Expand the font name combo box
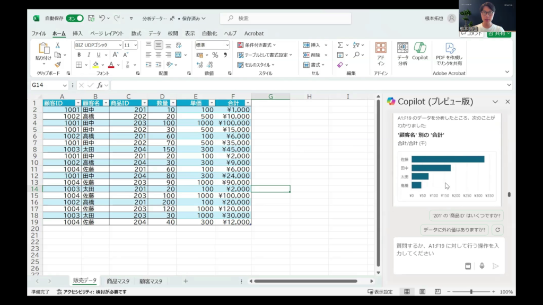 tap(120, 46)
